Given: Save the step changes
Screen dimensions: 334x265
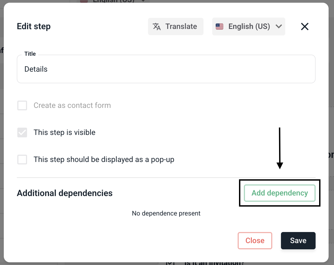Looking at the screenshot, I should pyautogui.click(x=298, y=241).
